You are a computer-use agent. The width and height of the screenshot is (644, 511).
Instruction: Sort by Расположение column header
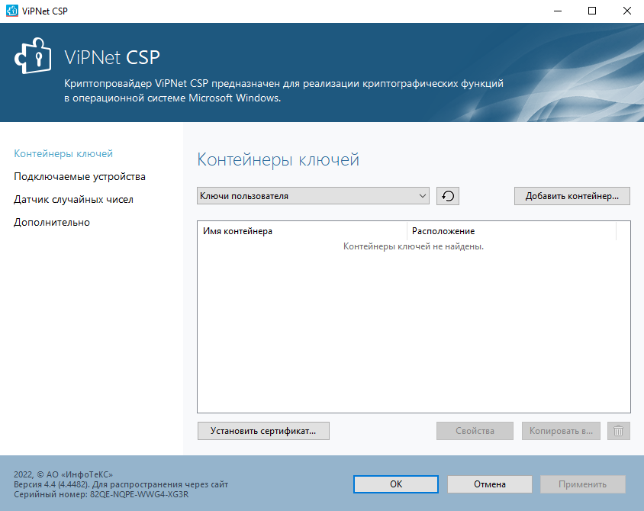pyautogui.click(x=512, y=231)
